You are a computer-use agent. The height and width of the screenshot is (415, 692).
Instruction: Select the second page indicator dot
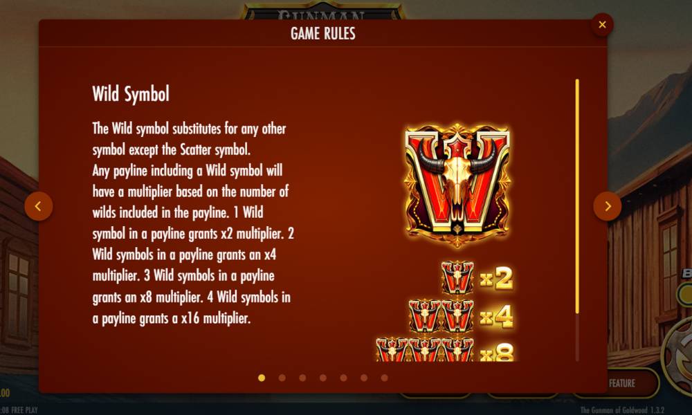282,378
